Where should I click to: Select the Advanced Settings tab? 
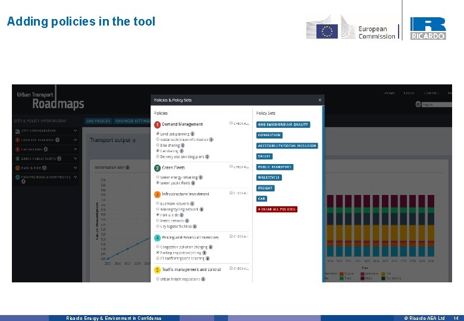point(132,121)
